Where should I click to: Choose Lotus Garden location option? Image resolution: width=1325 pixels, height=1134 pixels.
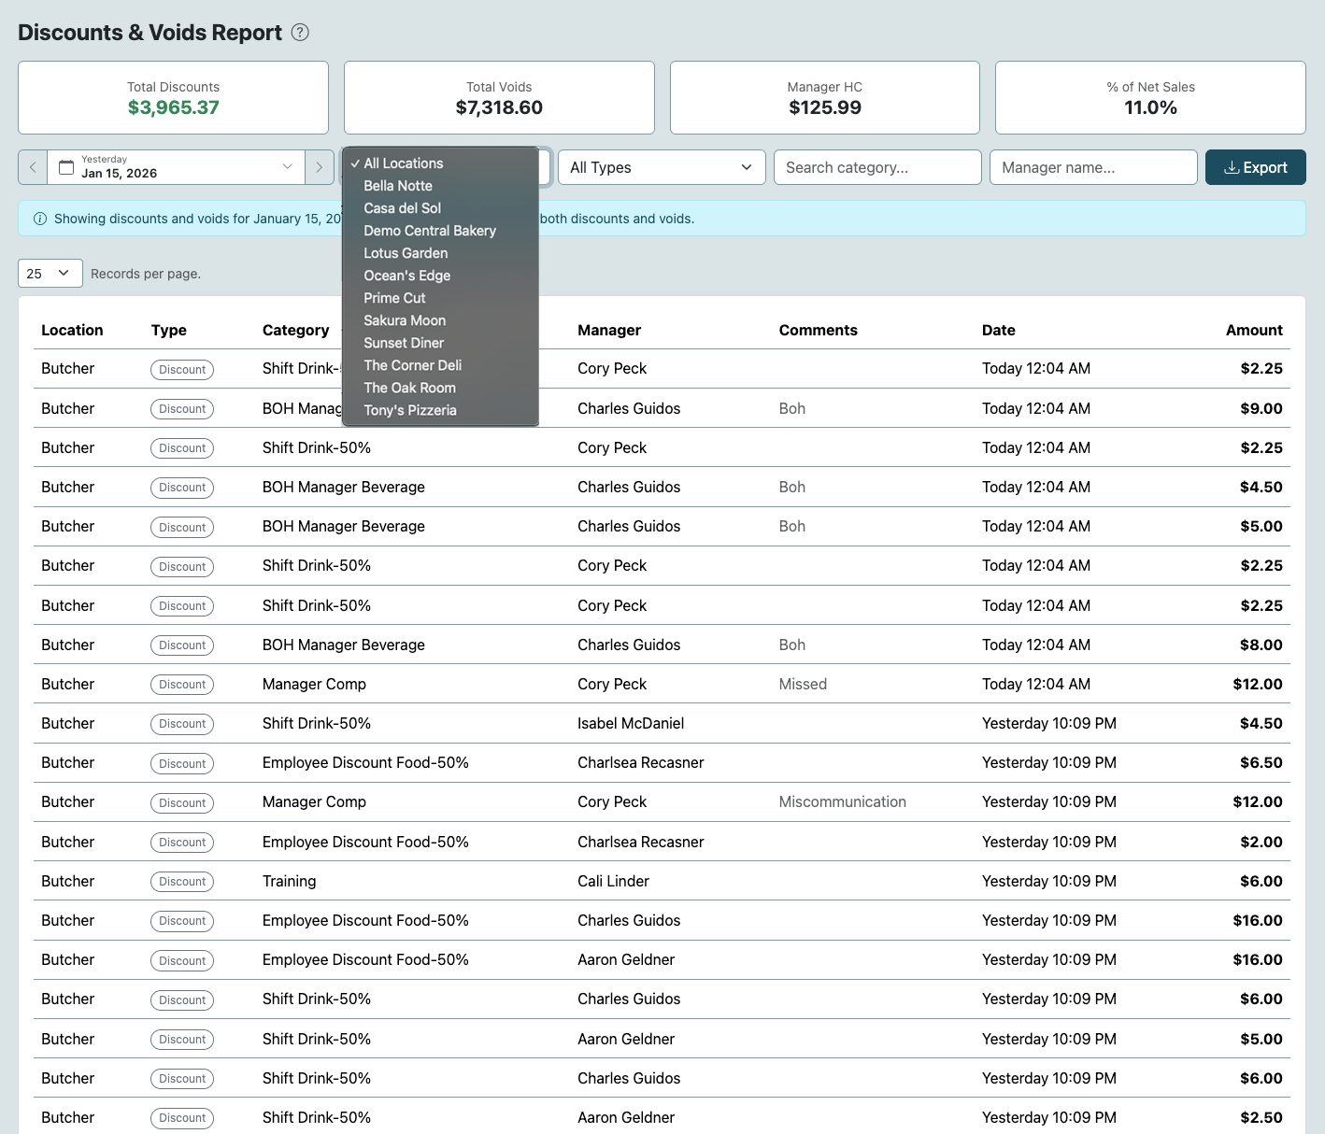coord(406,253)
